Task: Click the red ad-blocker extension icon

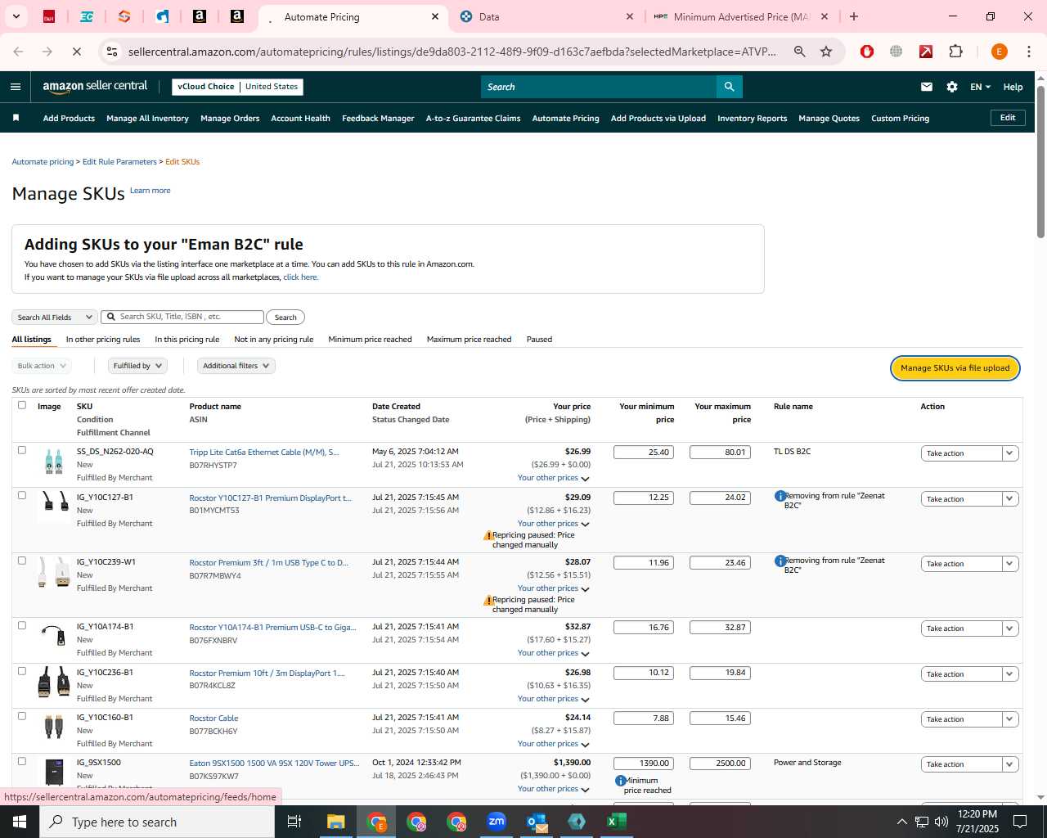Action: click(x=867, y=52)
